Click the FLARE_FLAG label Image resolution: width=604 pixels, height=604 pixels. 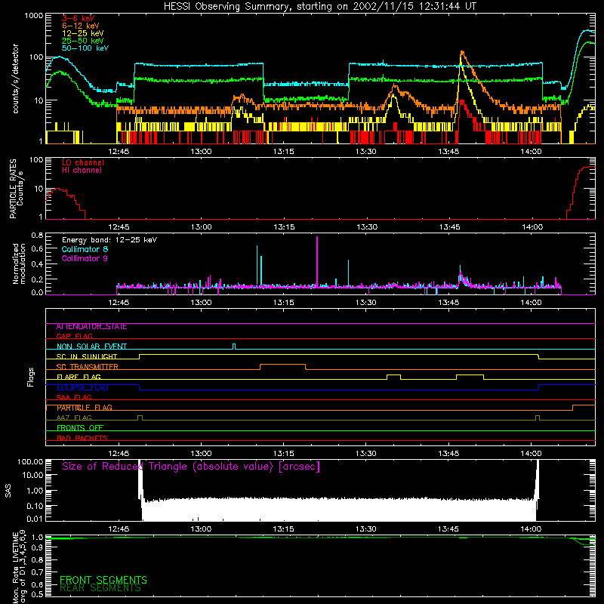[79, 377]
